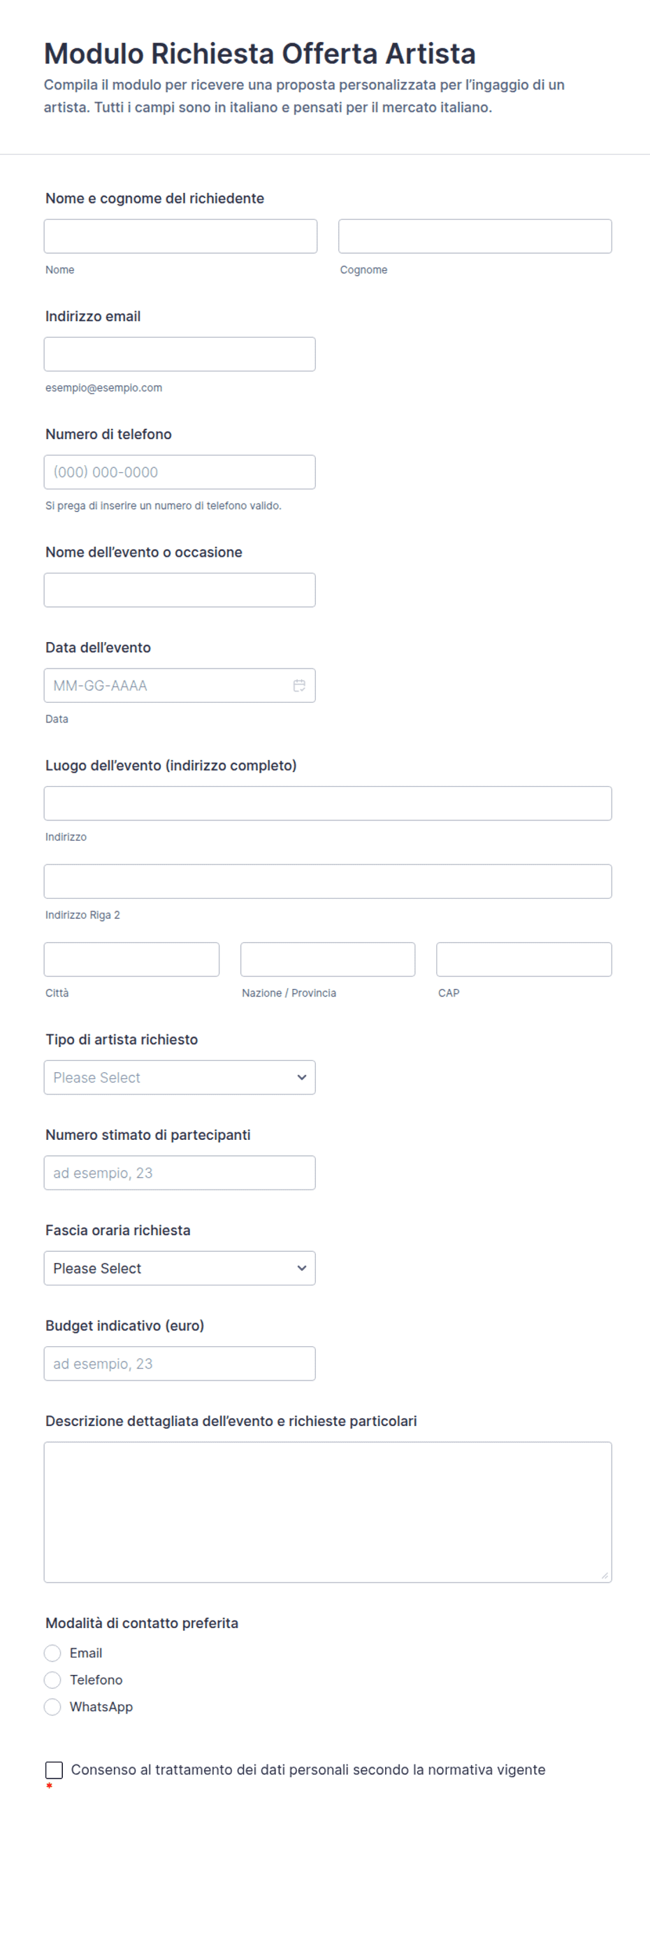This screenshot has width=650, height=1940.
Task: Click the Nome first name field
Action: pyautogui.click(x=180, y=236)
